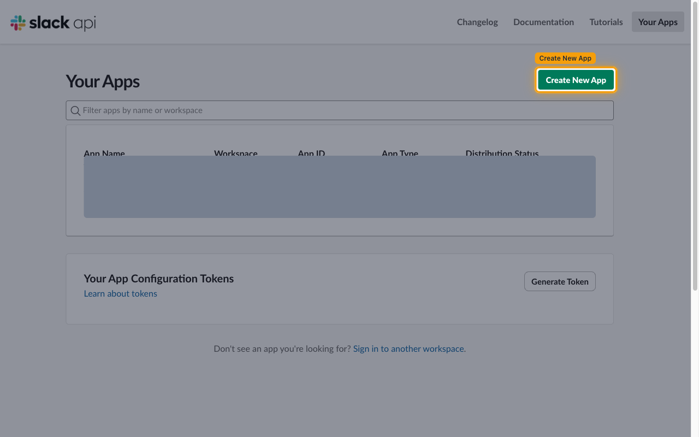This screenshot has height=437, width=699.
Task: Follow the Sign in to another workspace link
Action: point(409,349)
